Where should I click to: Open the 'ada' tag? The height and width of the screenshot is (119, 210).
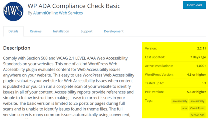click(x=184, y=108)
